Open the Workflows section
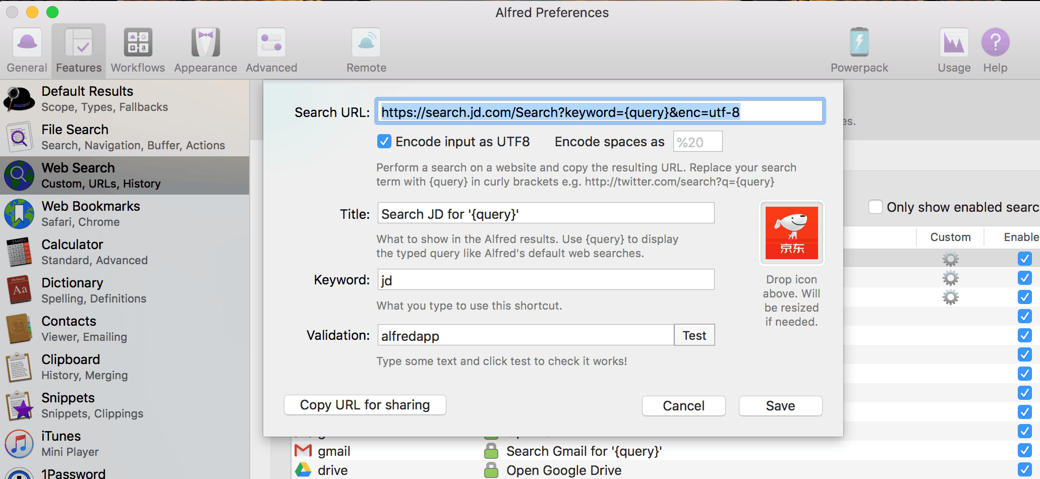The width and height of the screenshot is (1040, 479). (138, 50)
